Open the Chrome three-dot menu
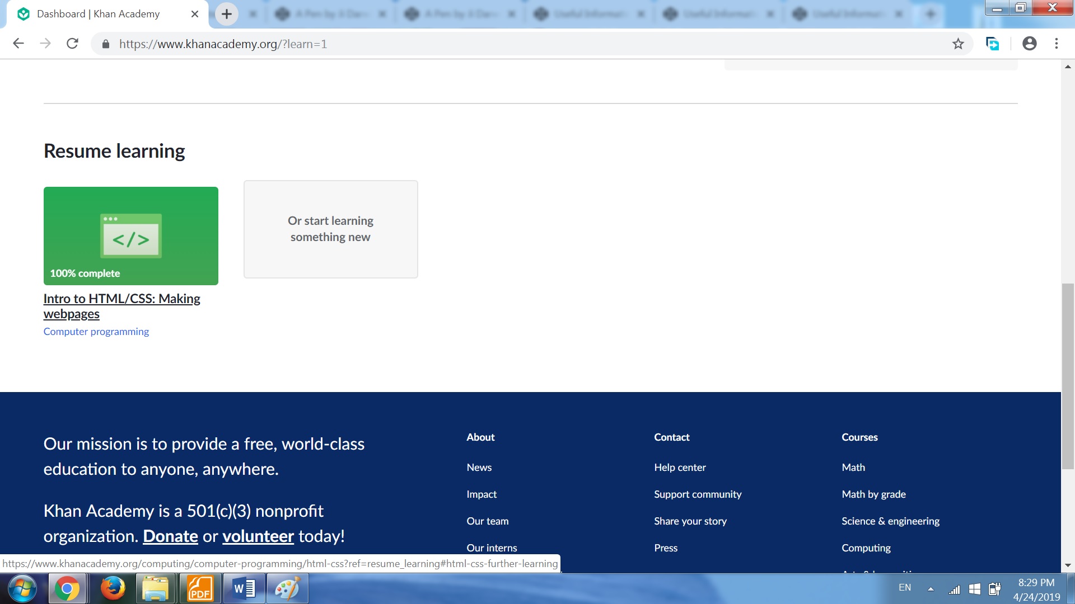Viewport: 1075px width, 604px height. point(1057,44)
